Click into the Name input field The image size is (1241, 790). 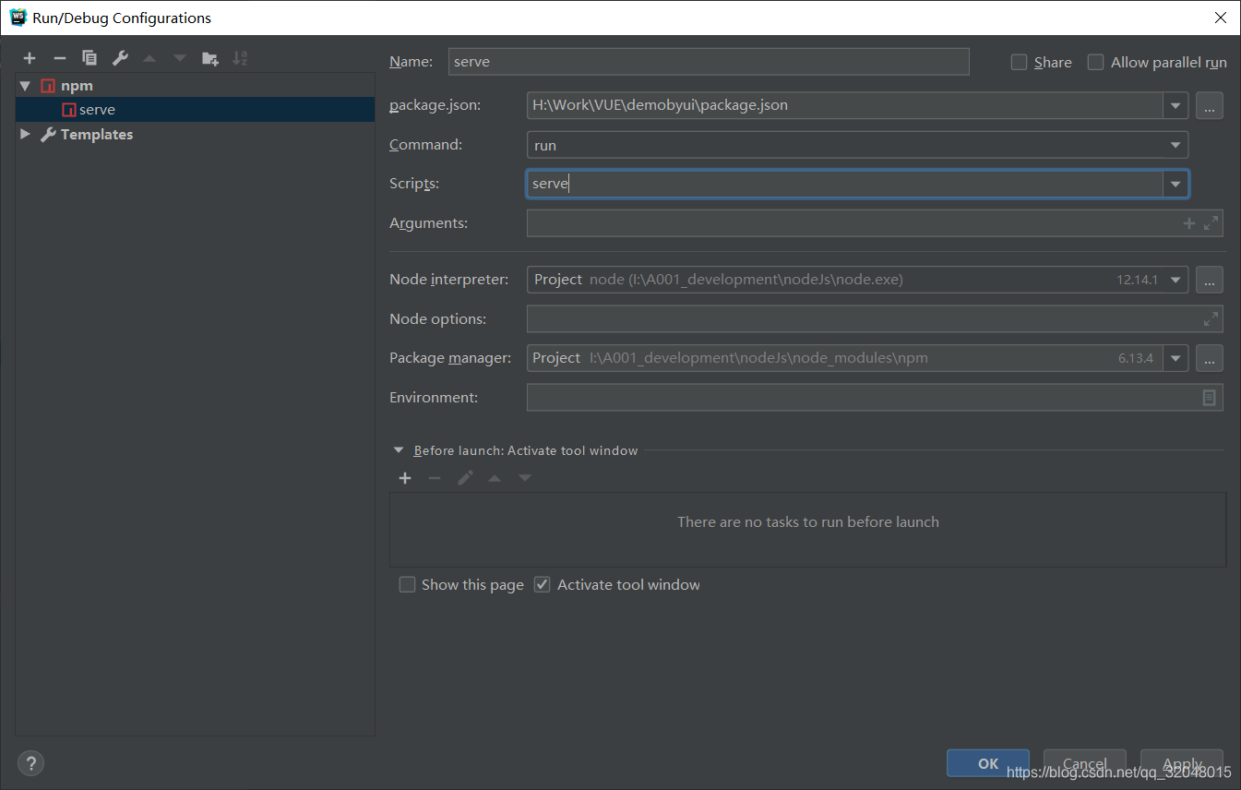pos(709,62)
